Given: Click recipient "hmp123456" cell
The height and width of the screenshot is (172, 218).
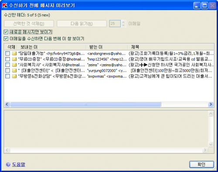Looking at the screenshot, I should (x=107, y=59).
